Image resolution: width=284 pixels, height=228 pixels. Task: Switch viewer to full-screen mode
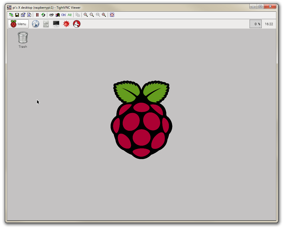[112, 15]
